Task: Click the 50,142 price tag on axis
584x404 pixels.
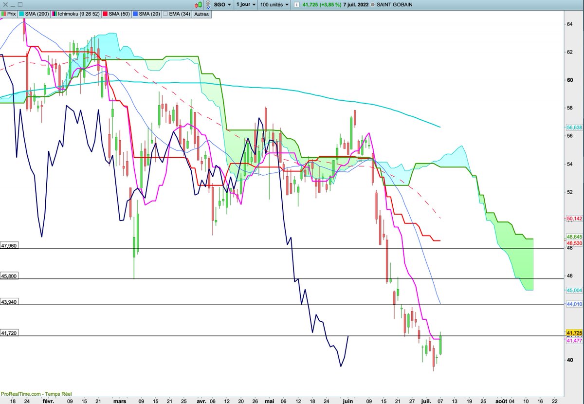Action: tap(575, 219)
